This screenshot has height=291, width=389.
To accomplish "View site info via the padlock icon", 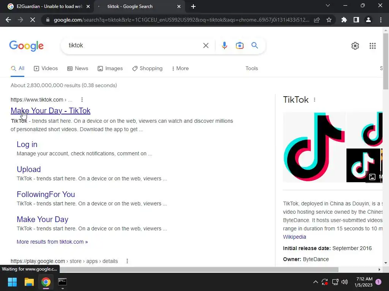I will [48, 20].
